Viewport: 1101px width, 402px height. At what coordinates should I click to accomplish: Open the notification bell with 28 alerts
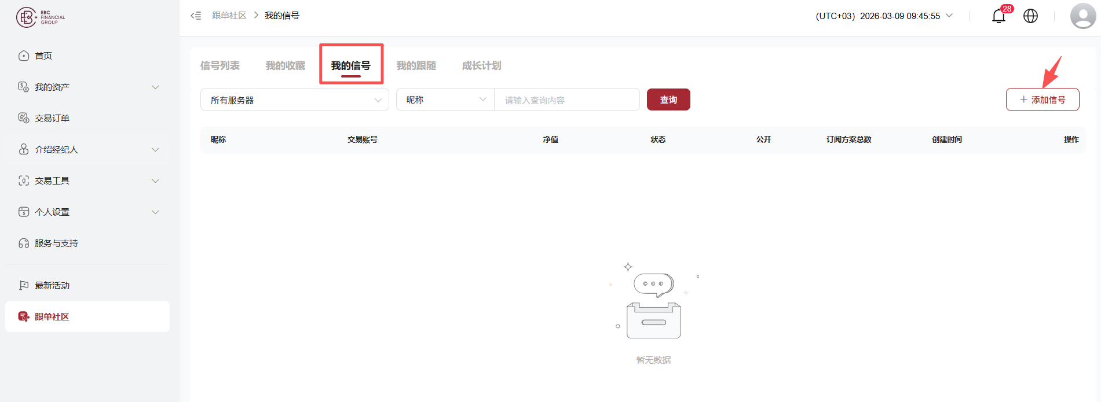[x=999, y=16]
